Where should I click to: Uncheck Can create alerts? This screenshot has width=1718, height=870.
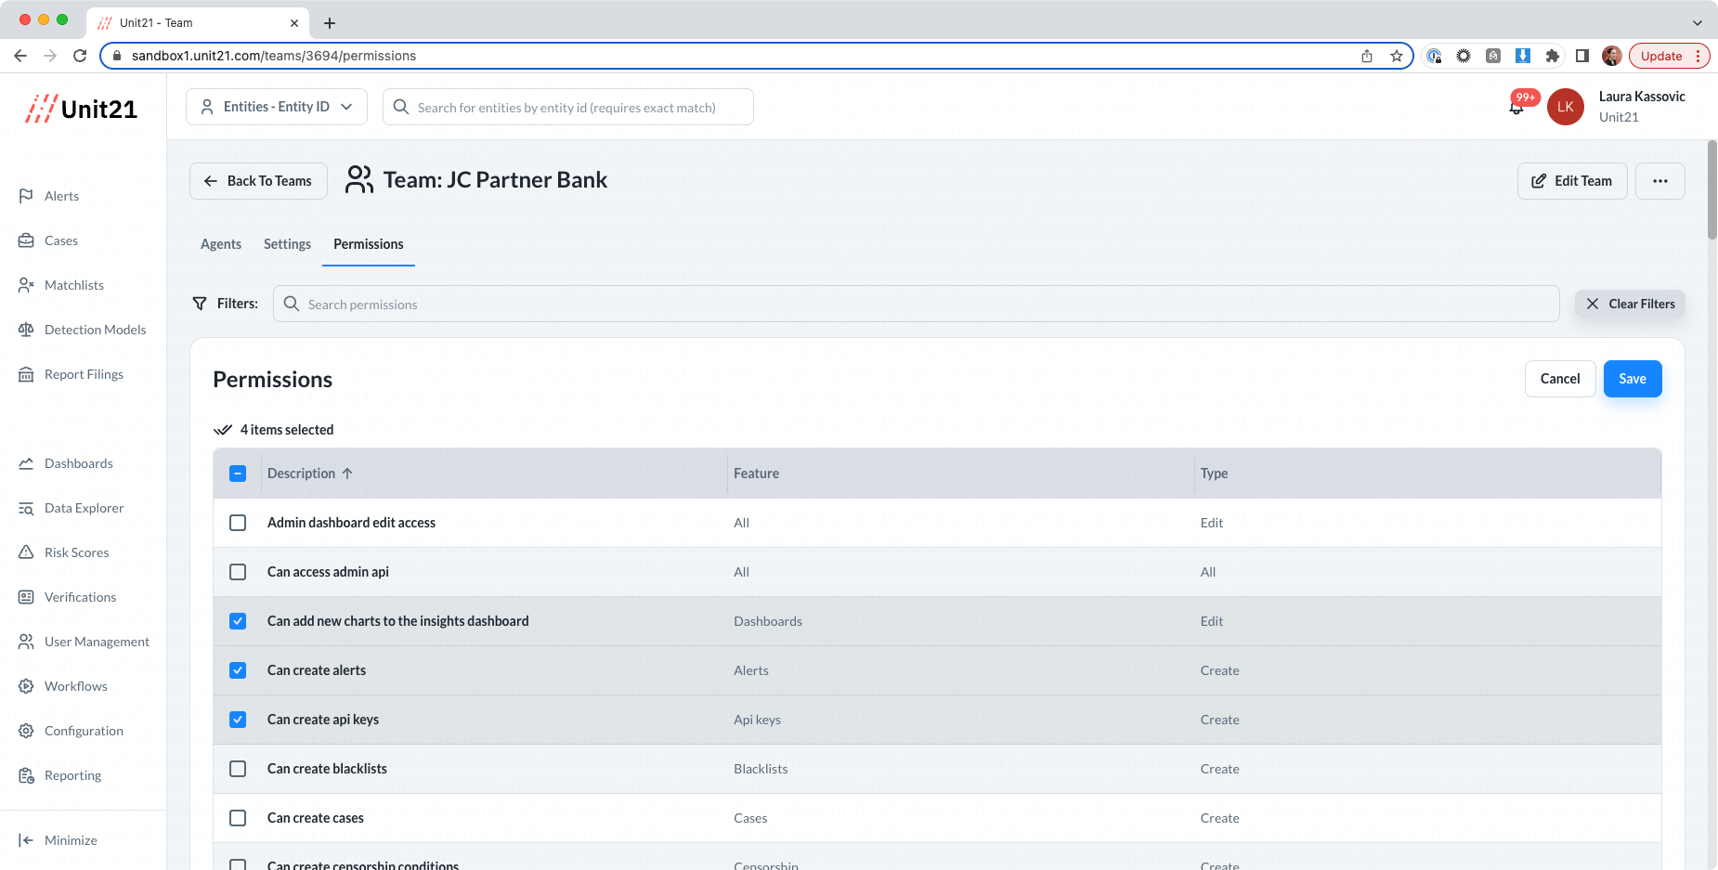[238, 670]
